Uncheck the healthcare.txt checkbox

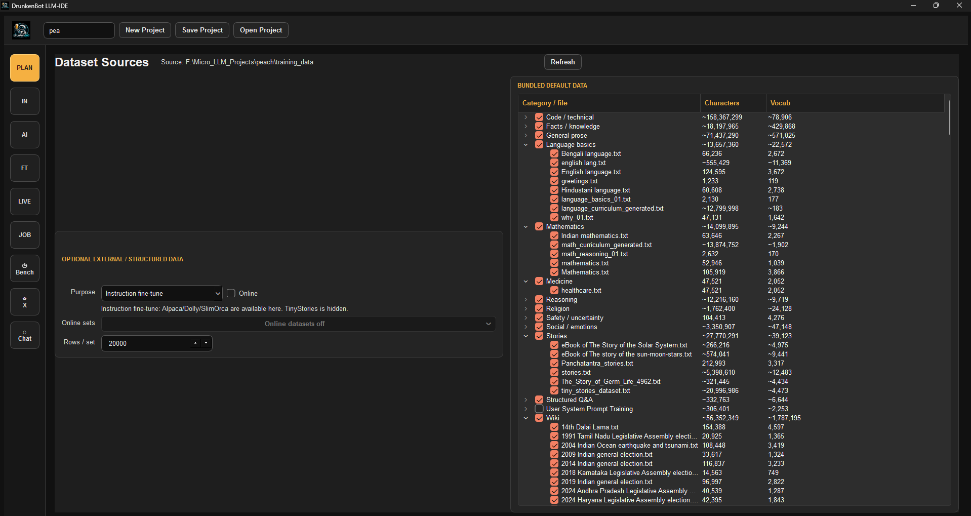(x=554, y=290)
